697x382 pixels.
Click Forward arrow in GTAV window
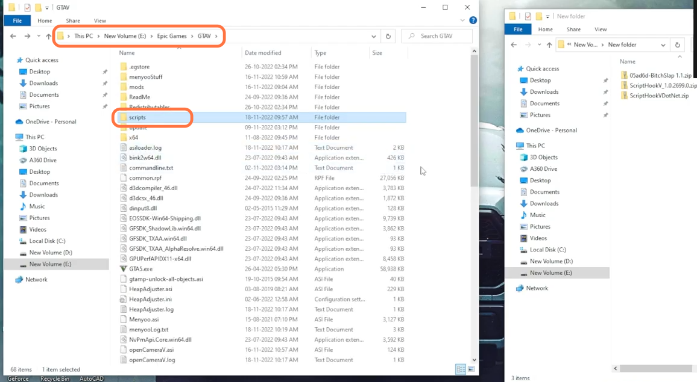coord(27,36)
